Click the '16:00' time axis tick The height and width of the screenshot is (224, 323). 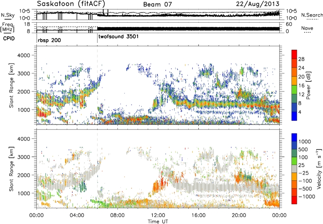(x=199, y=216)
